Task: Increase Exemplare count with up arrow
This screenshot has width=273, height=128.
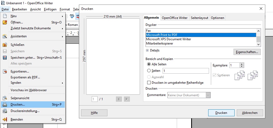Action: tap(242, 64)
